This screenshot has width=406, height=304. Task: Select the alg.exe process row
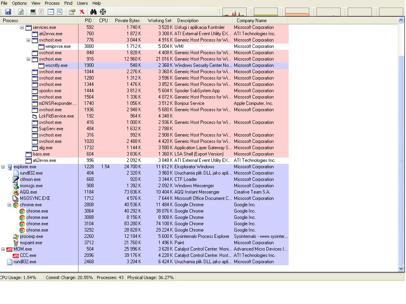click(144, 148)
